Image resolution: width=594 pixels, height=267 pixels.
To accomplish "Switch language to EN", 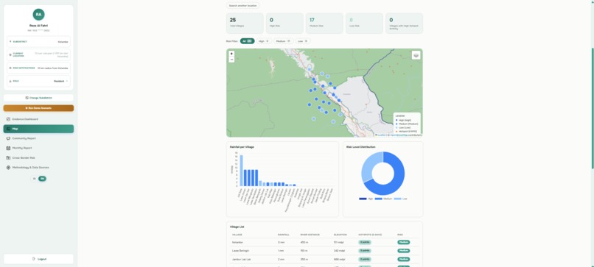I will tap(42, 179).
